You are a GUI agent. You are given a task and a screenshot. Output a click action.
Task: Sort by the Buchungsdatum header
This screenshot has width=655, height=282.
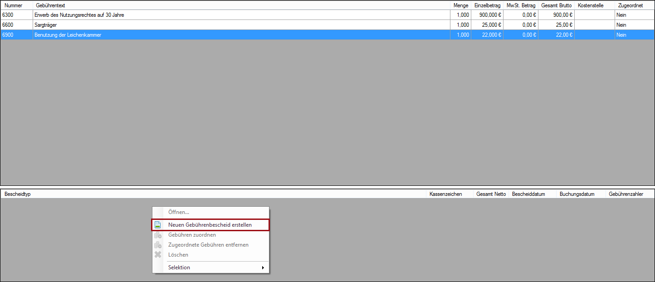[577, 194]
